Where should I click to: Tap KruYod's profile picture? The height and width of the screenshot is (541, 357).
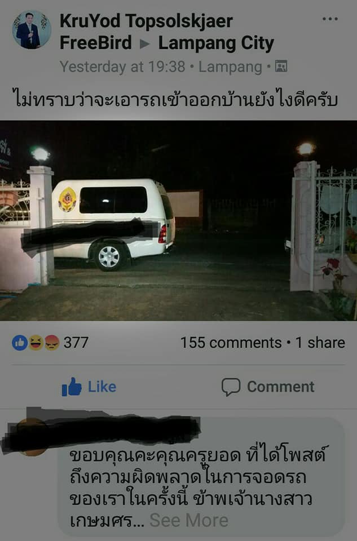[x=32, y=30]
